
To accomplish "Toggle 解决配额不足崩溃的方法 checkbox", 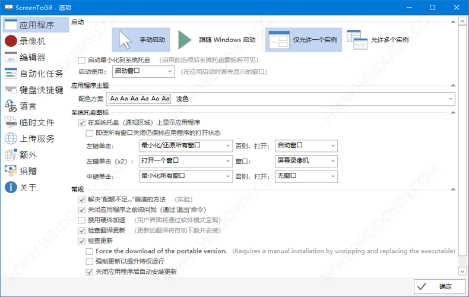I will [81, 200].
